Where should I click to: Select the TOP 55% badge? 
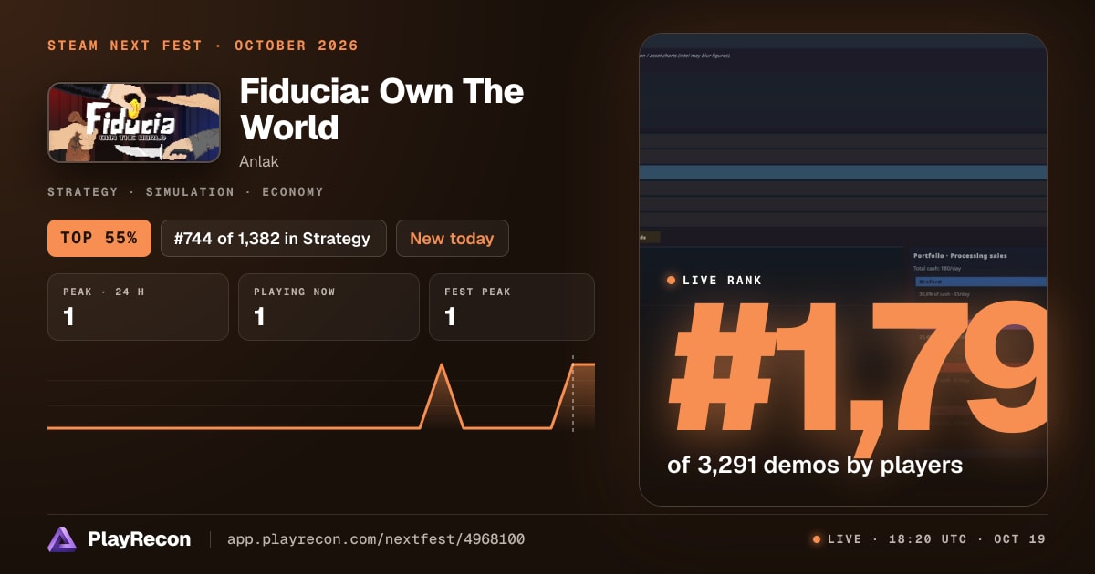[99, 239]
